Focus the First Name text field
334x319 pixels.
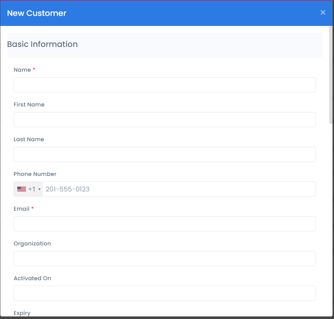(x=165, y=120)
